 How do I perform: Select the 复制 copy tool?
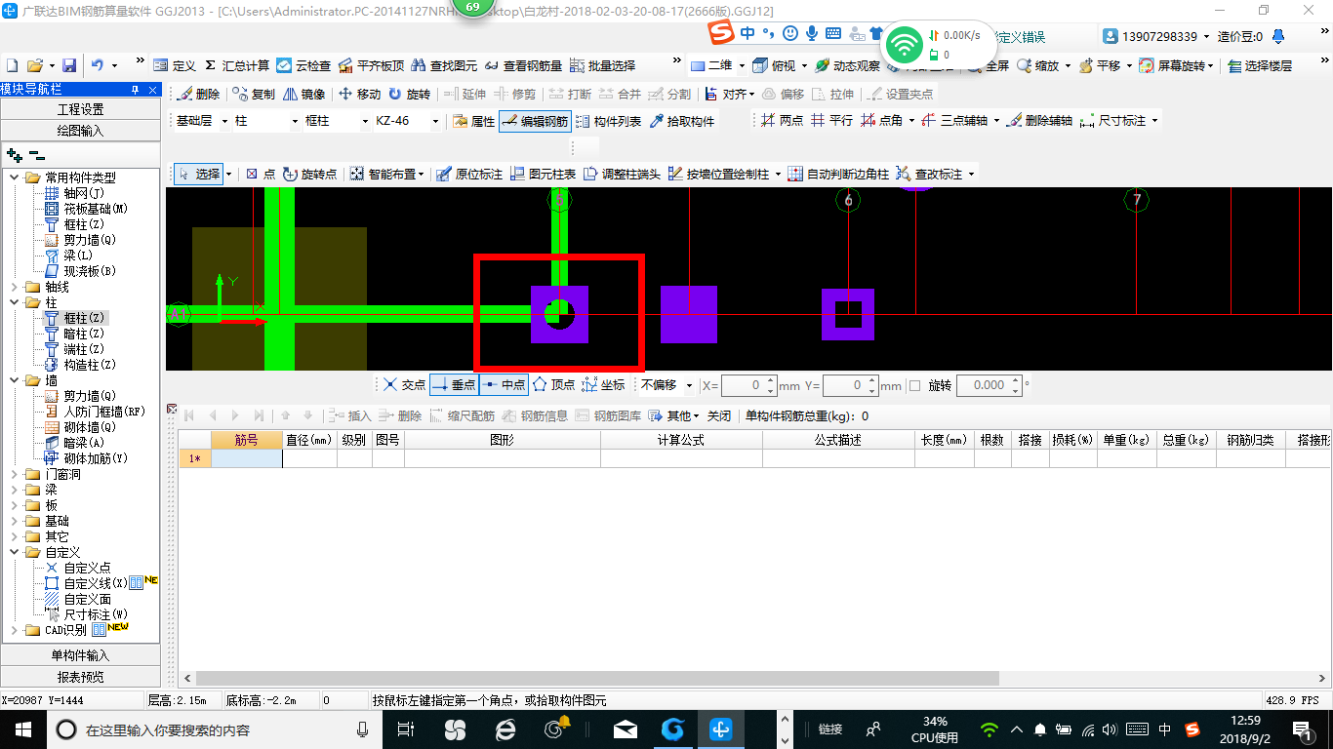[254, 95]
